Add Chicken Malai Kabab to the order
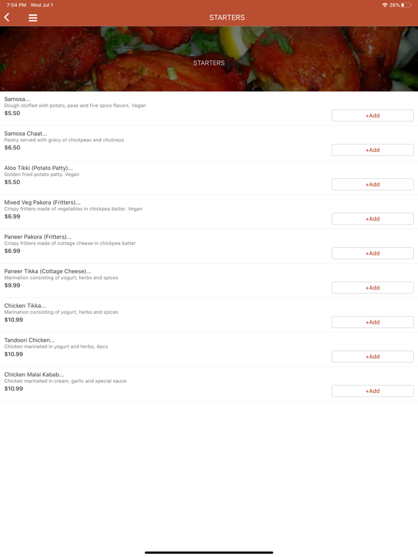 tap(372, 391)
